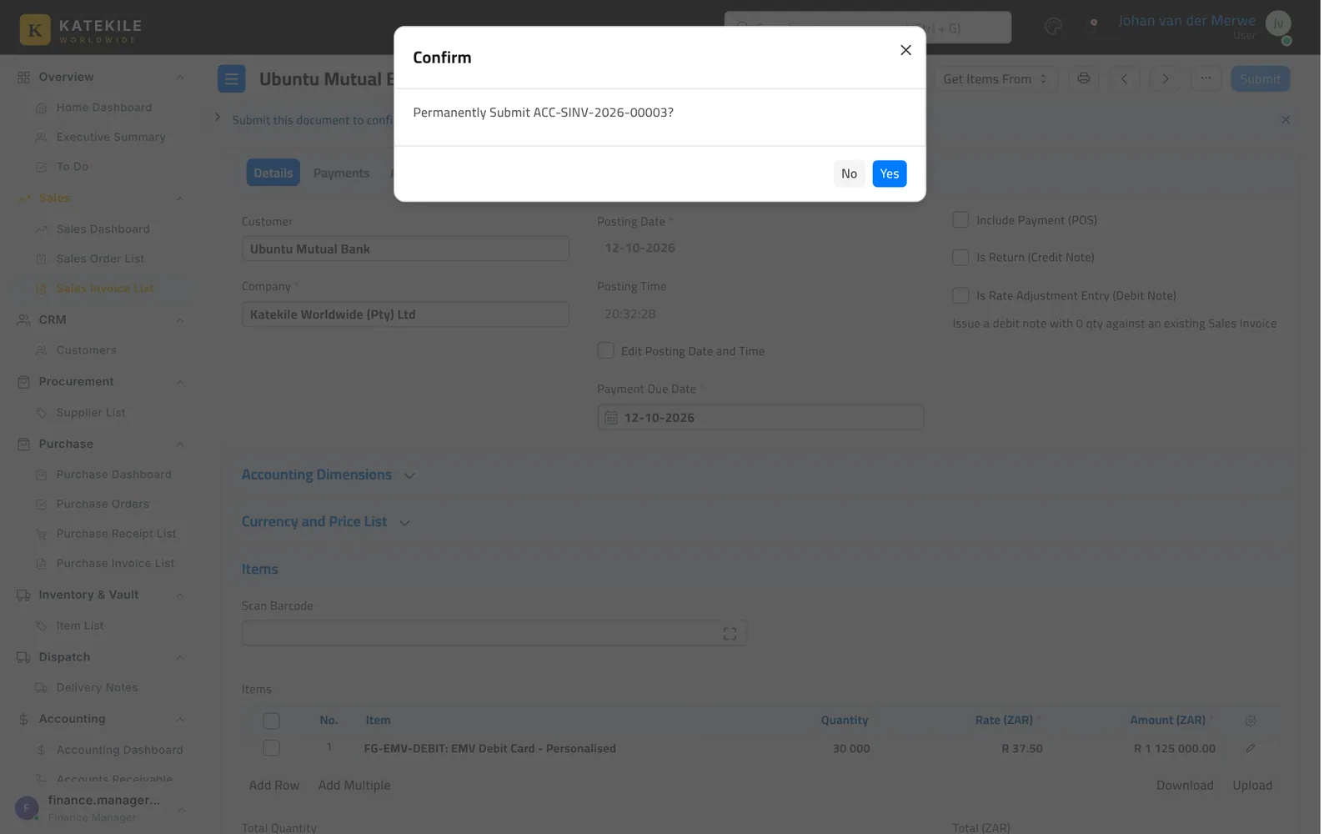This screenshot has height=834, width=1334.
Task: Open Purchase Orders in sidebar
Action: [x=103, y=505]
